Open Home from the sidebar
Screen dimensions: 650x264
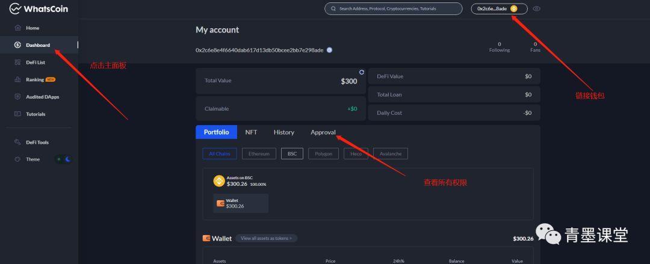[32, 28]
